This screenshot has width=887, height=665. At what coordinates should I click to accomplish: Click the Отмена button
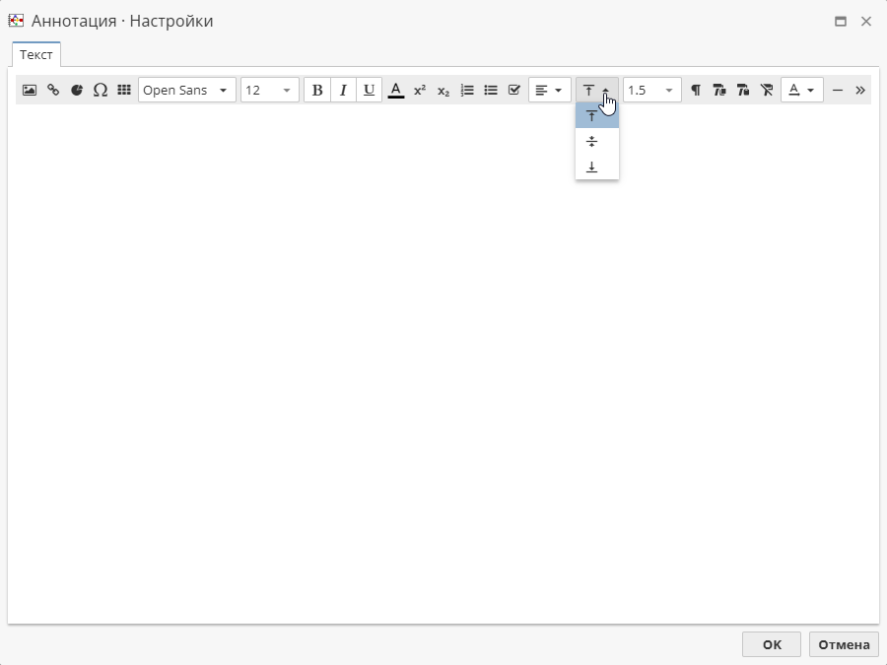click(844, 644)
